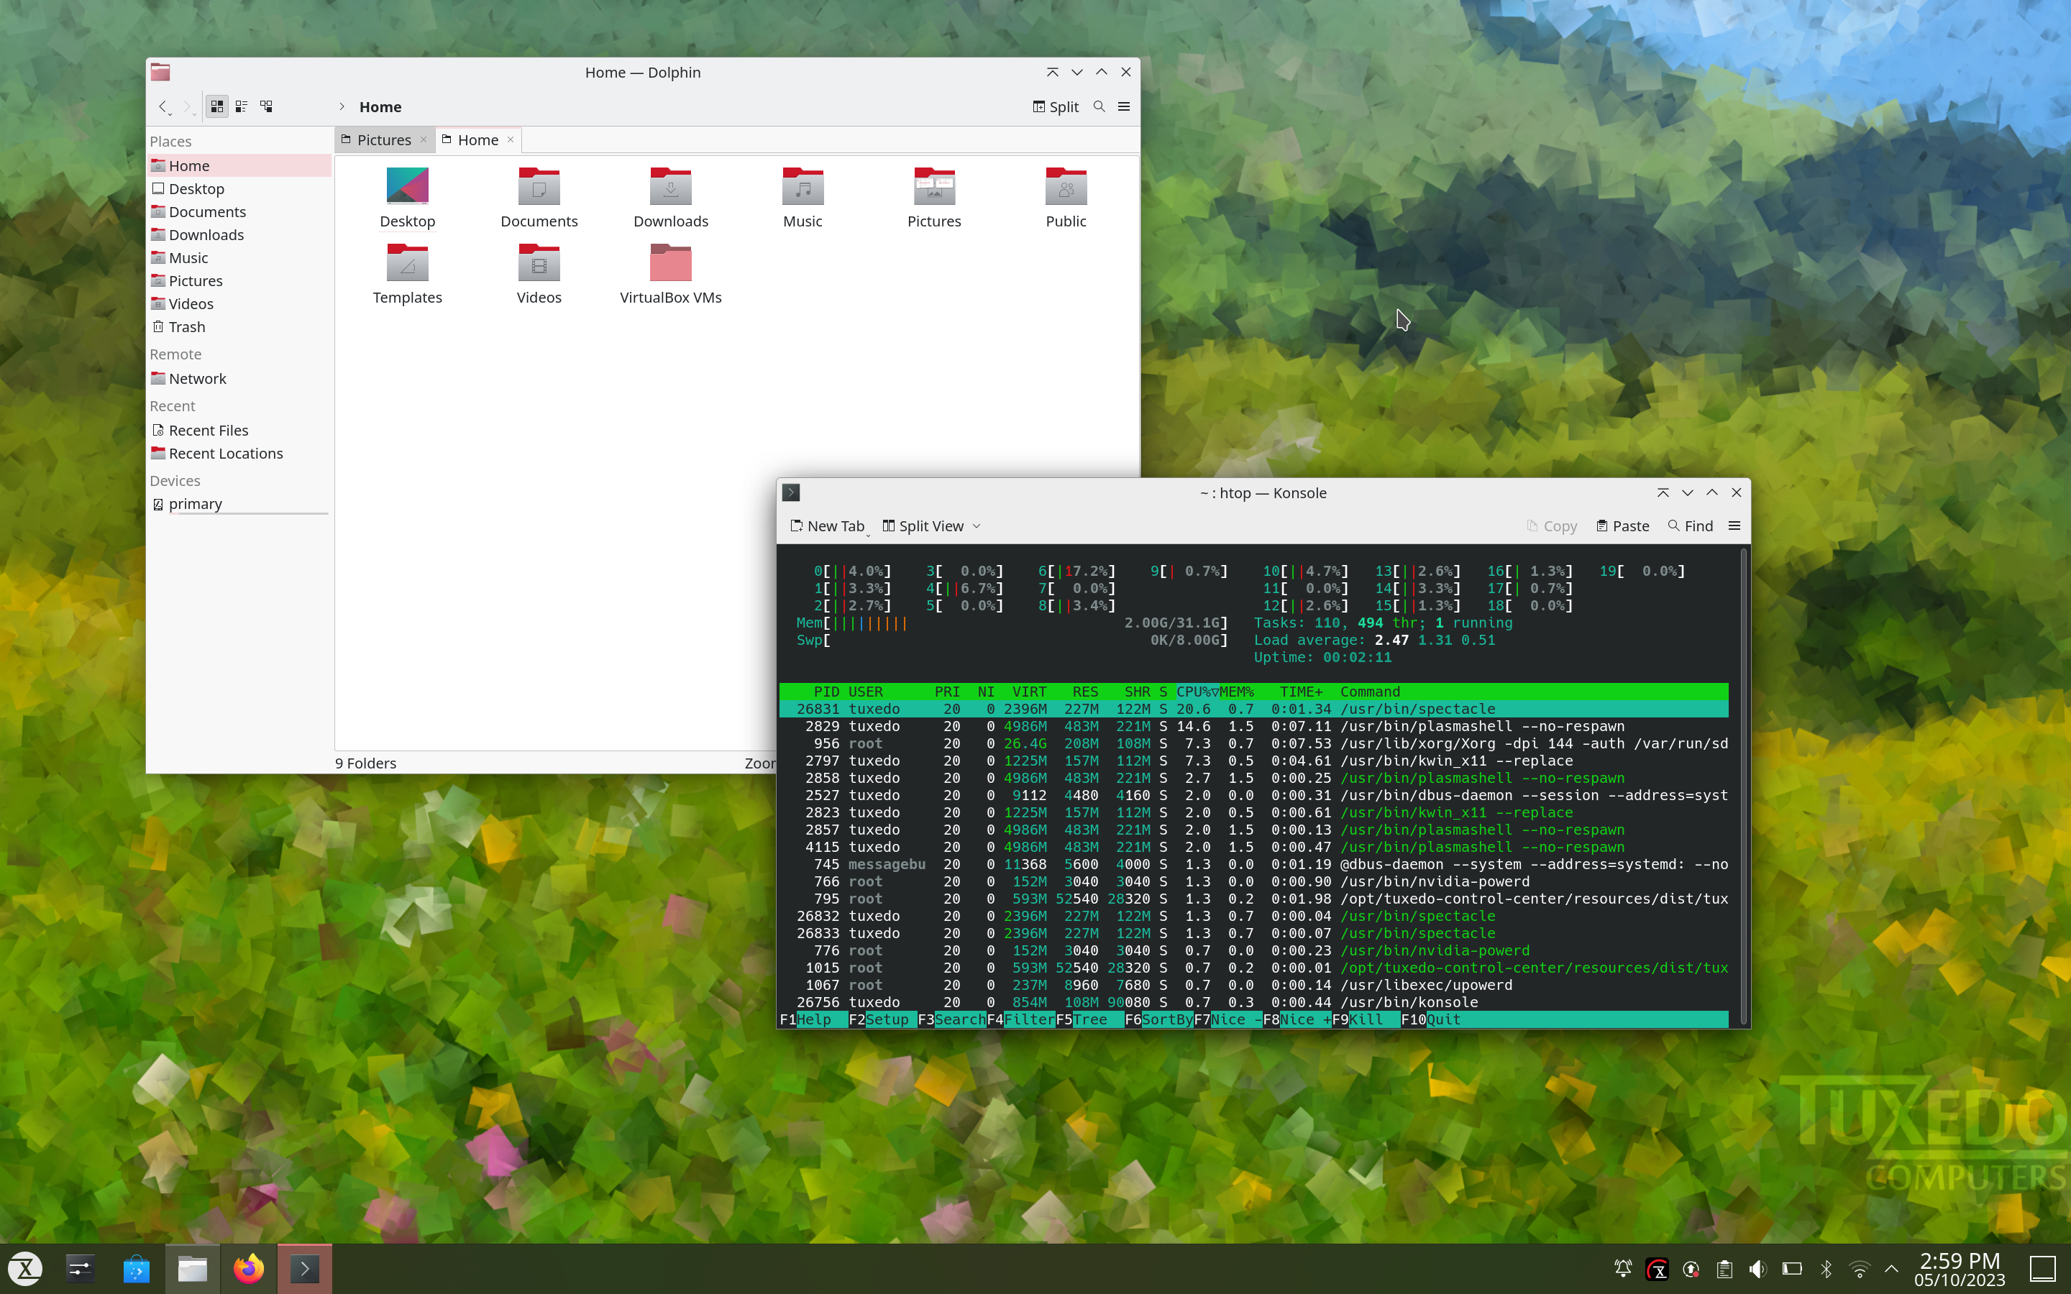Expand the Konsole hamburger menu

click(x=1734, y=525)
